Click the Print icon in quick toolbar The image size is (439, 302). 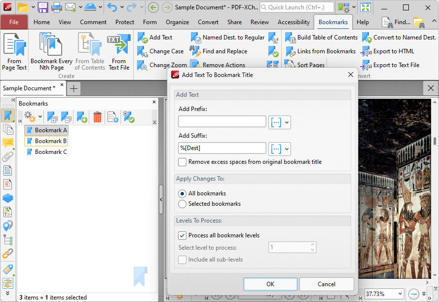pos(57,7)
